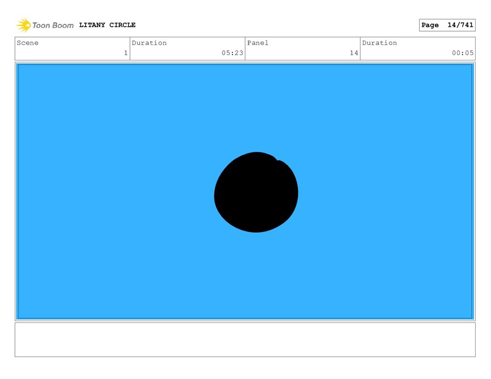This screenshot has height=379, width=491.
Task: Click the panel duration value 00:05
Action: click(x=463, y=53)
